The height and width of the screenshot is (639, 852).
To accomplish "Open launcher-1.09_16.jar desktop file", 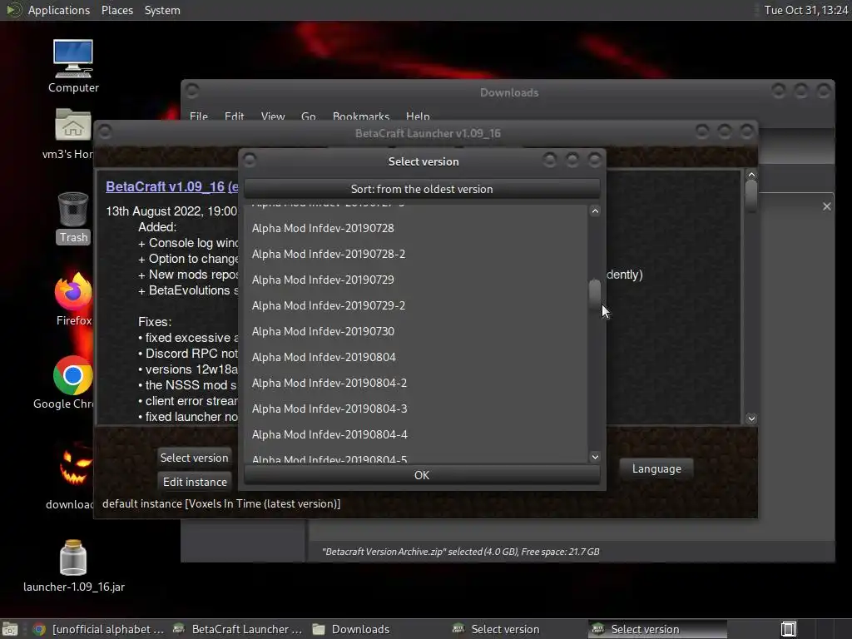I will [x=73, y=565].
